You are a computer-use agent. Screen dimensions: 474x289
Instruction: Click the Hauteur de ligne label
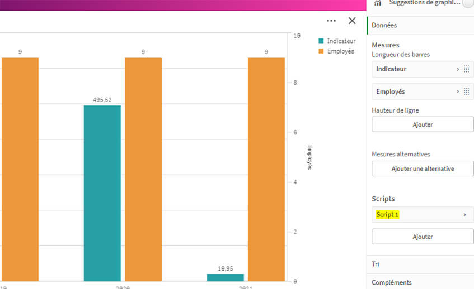tap(395, 110)
